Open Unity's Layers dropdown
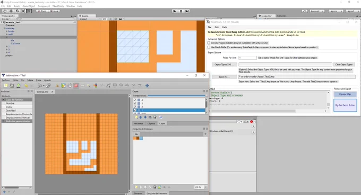This screenshot has width=361, height=195. 336,11
